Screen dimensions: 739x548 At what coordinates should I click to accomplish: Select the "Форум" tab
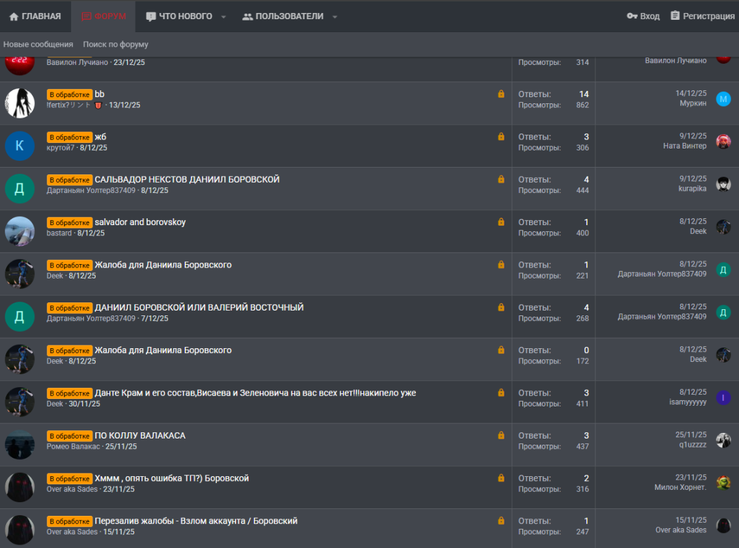click(103, 16)
